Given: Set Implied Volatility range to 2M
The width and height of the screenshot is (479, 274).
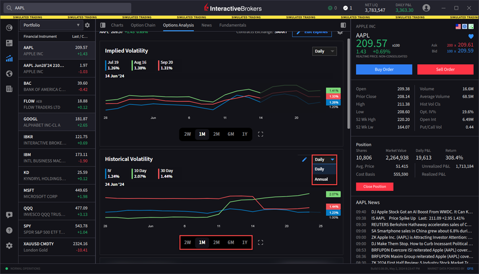Looking at the screenshot, I should [x=216, y=134].
